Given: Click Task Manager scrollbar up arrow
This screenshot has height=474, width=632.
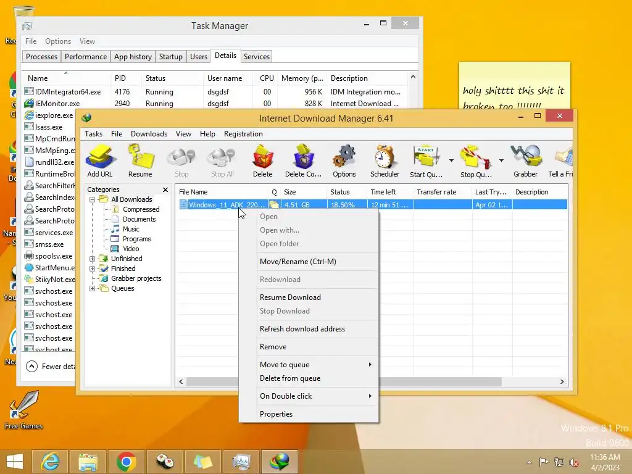Looking at the screenshot, I should pyautogui.click(x=413, y=77).
